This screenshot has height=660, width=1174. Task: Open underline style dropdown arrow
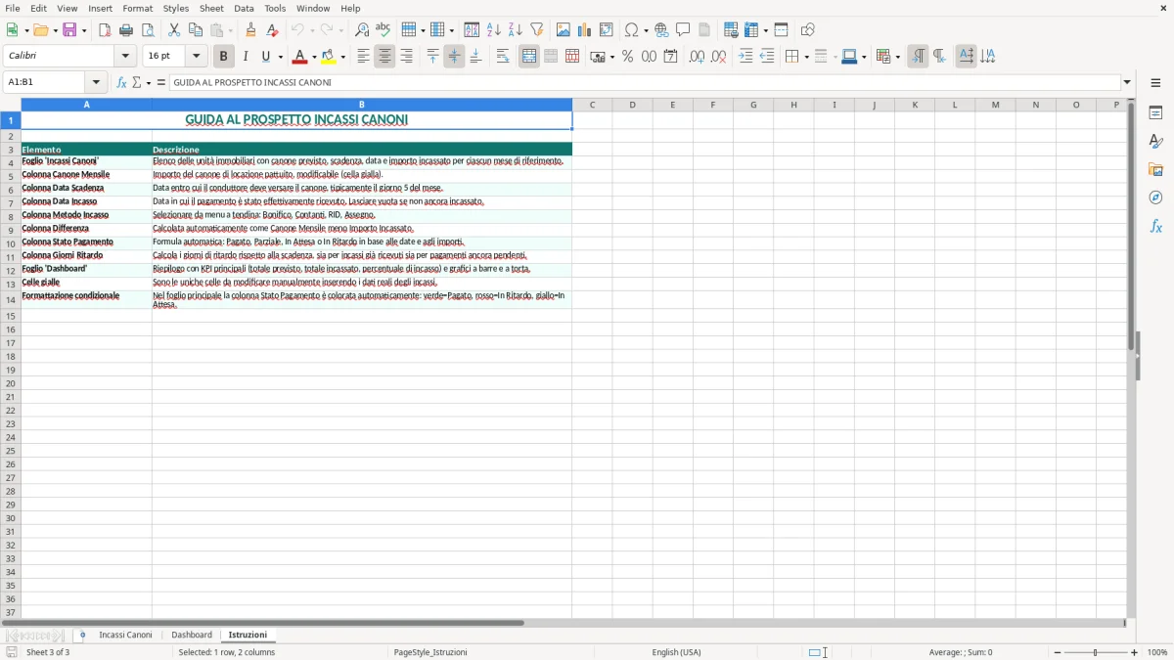(280, 57)
